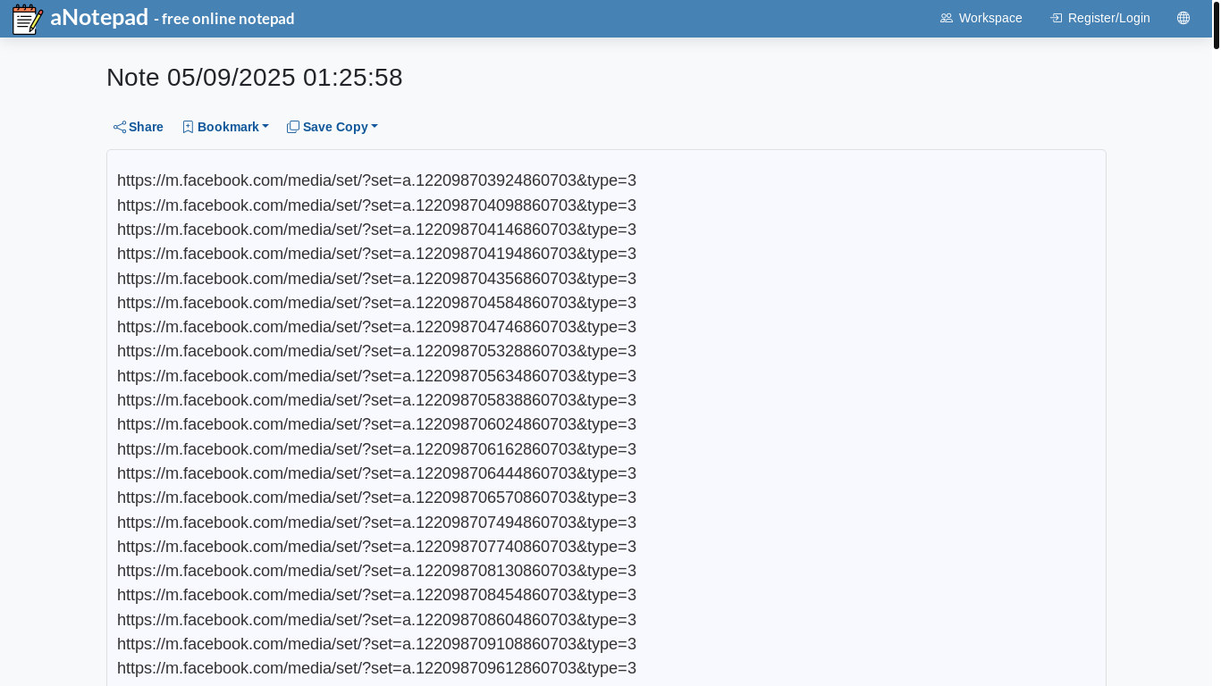Image resolution: width=1221 pixels, height=686 pixels.
Task: Click the Bookmark ribbon icon
Action: pos(188,127)
